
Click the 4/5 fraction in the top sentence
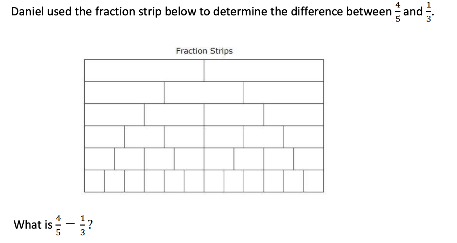(x=397, y=12)
